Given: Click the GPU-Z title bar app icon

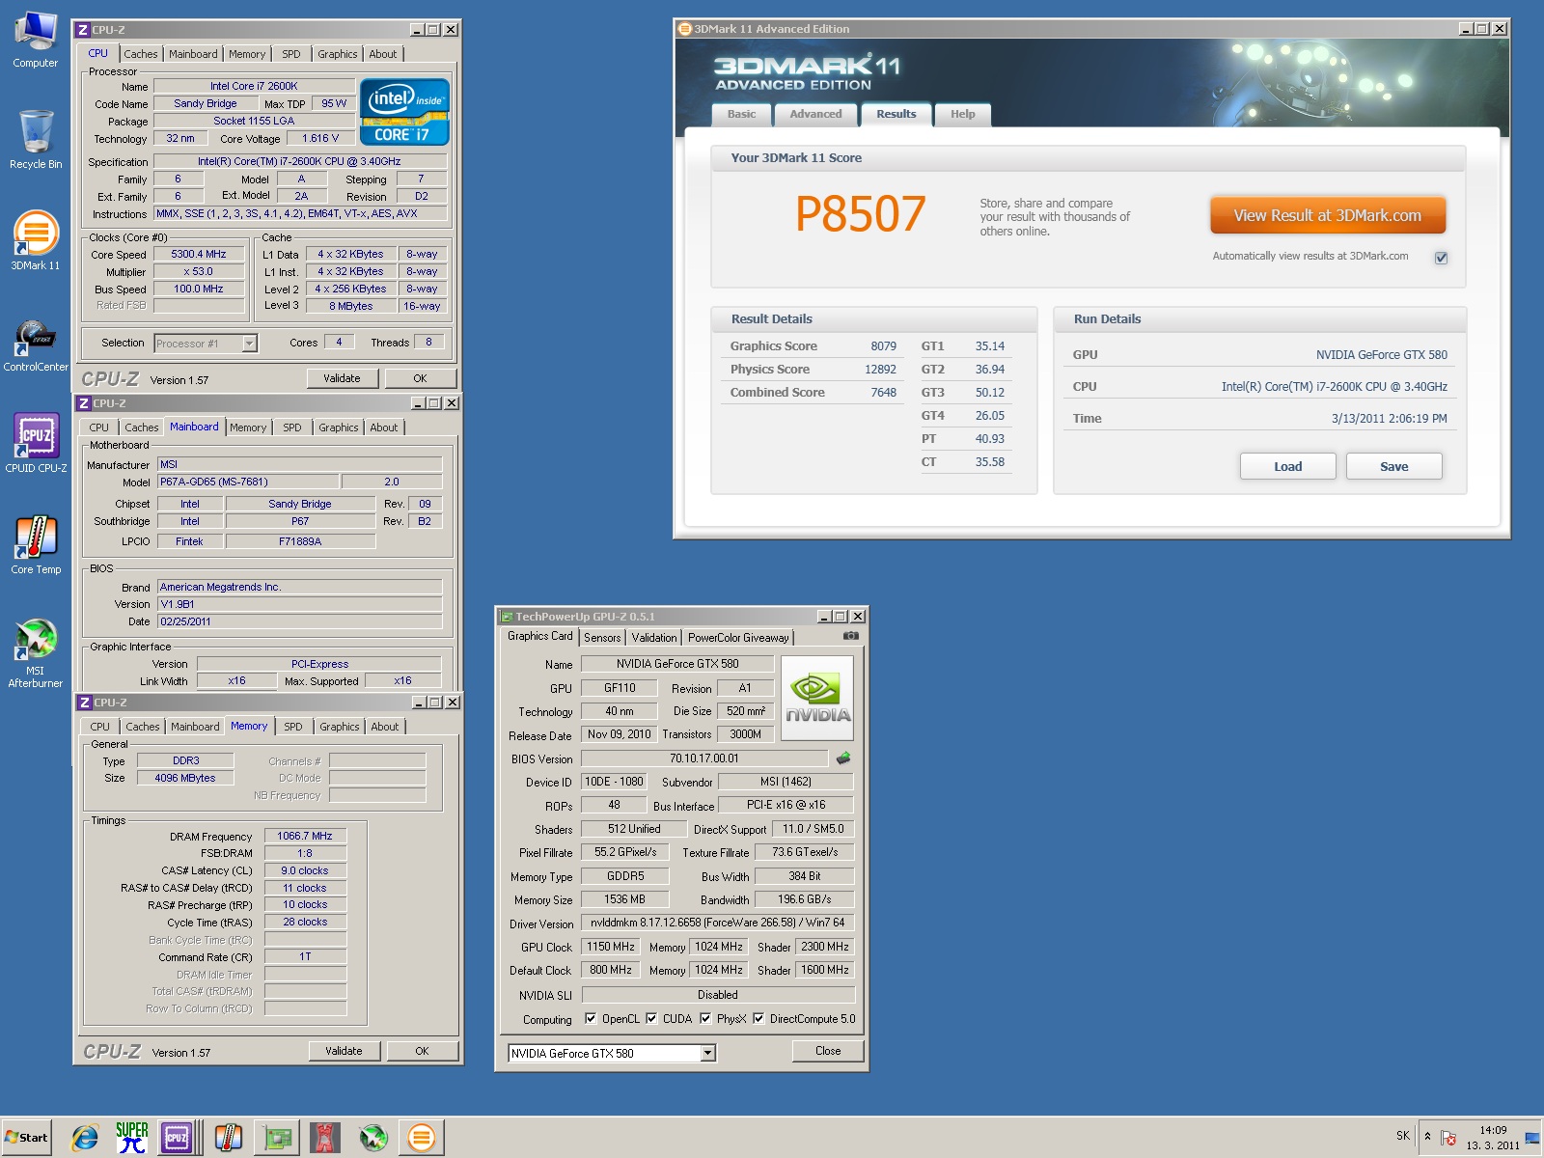Looking at the screenshot, I should click(506, 617).
